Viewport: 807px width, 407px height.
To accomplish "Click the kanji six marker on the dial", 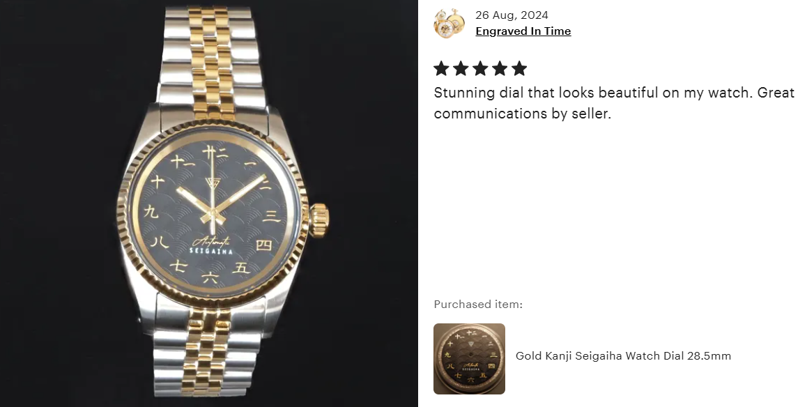I will pyautogui.click(x=210, y=278).
